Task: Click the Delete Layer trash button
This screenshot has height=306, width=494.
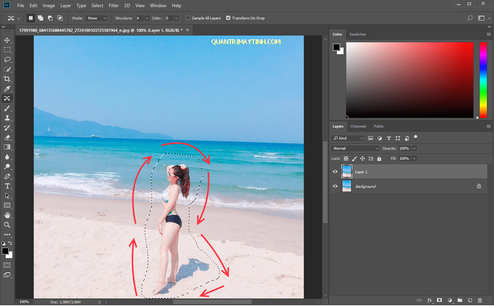Action: [x=480, y=300]
